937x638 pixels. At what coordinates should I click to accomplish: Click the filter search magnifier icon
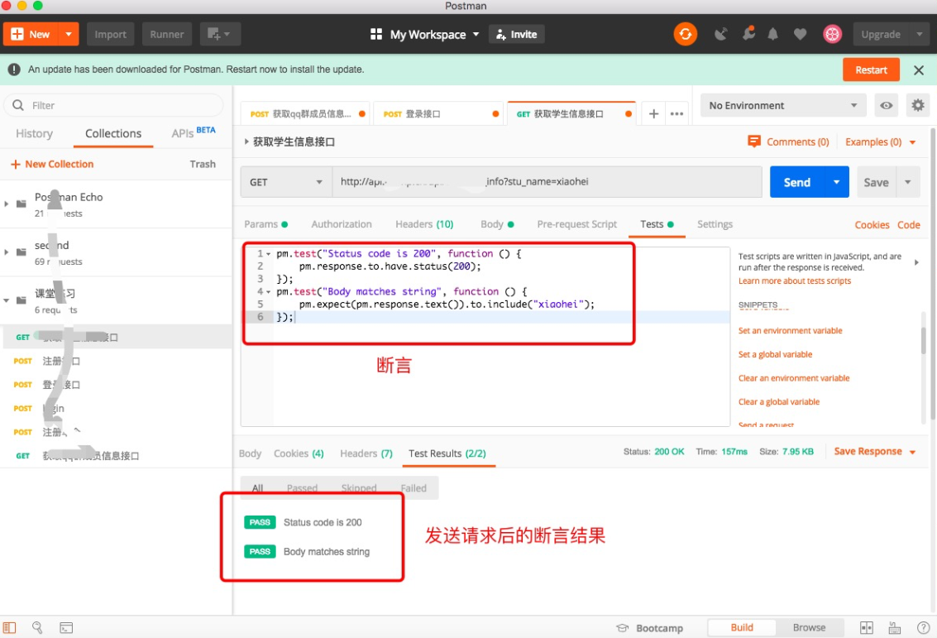tap(18, 105)
